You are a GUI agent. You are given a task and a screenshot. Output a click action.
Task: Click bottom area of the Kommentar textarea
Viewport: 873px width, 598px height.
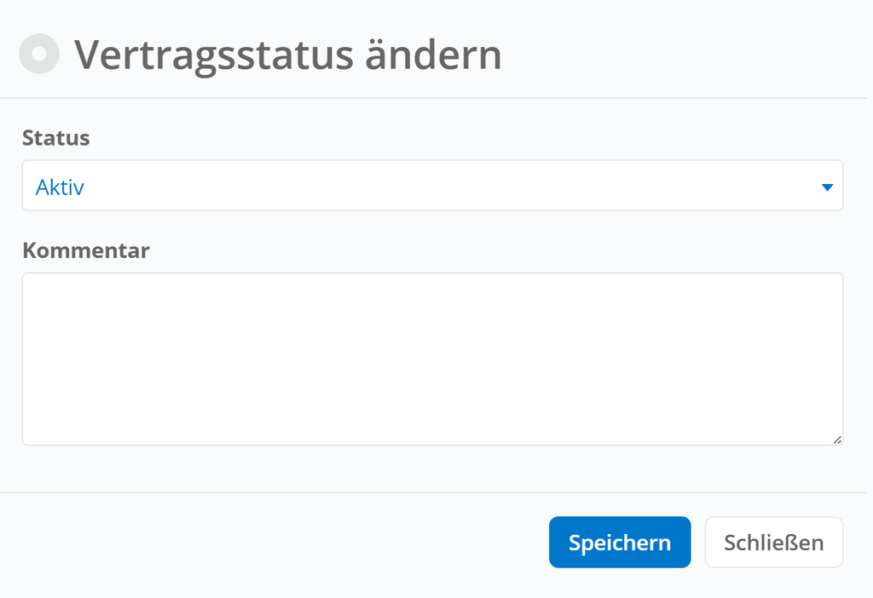click(x=432, y=428)
